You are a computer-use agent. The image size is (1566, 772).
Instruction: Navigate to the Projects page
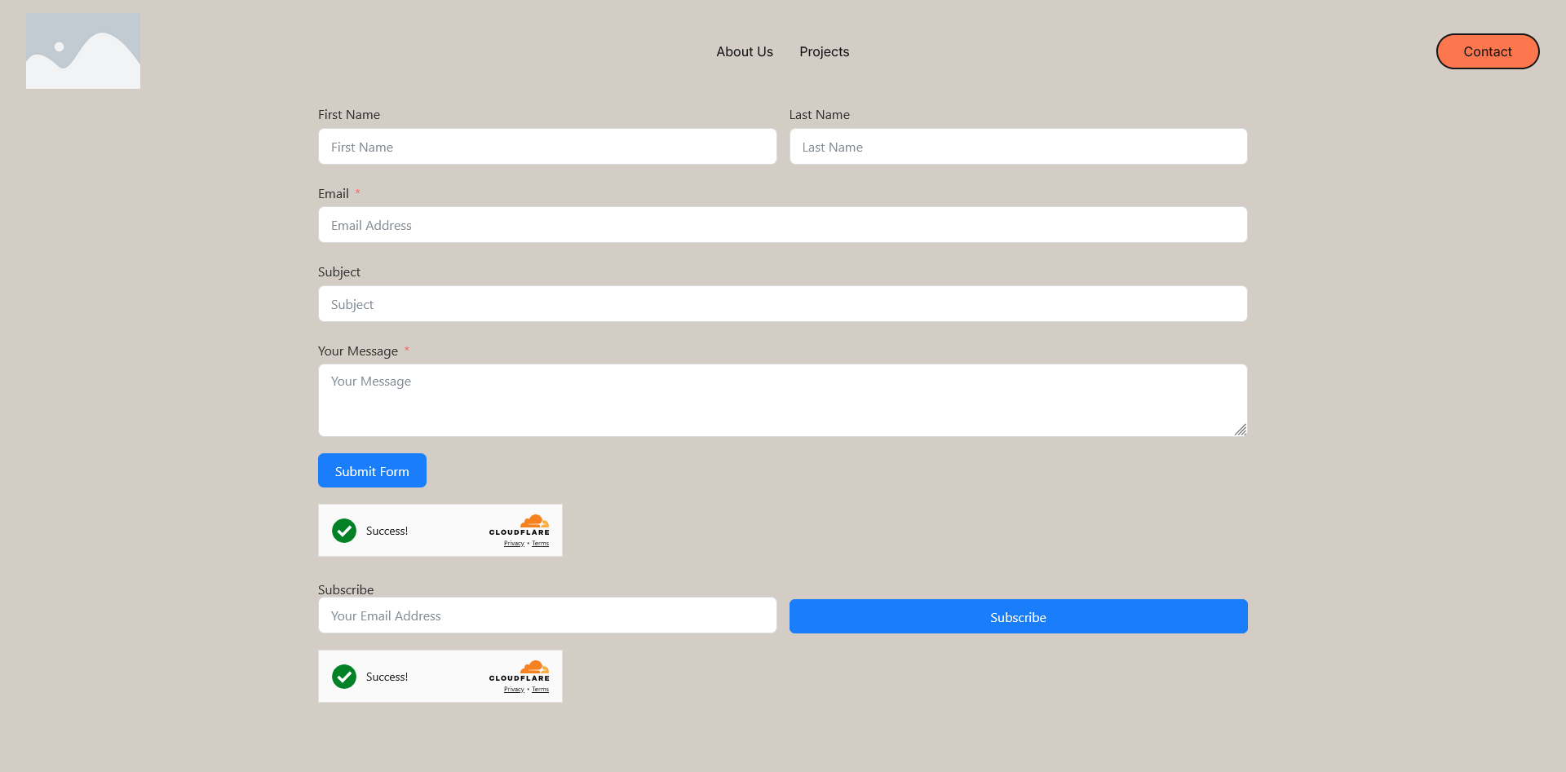(824, 51)
